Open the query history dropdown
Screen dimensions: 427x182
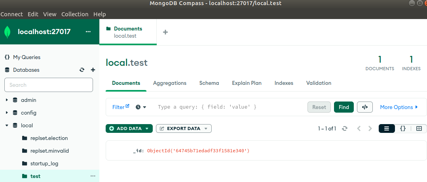point(141,107)
